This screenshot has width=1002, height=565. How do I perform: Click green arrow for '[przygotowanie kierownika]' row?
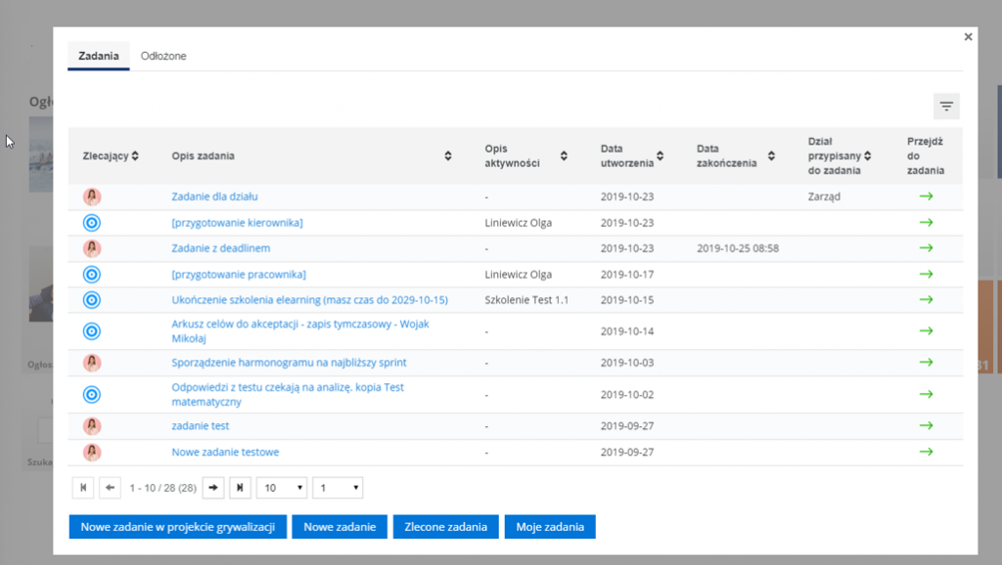[926, 223]
